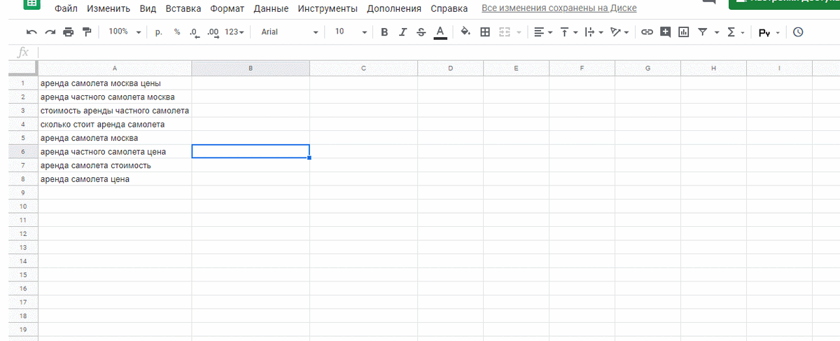
Task: Open the Данные menu
Action: (x=272, y=9)
